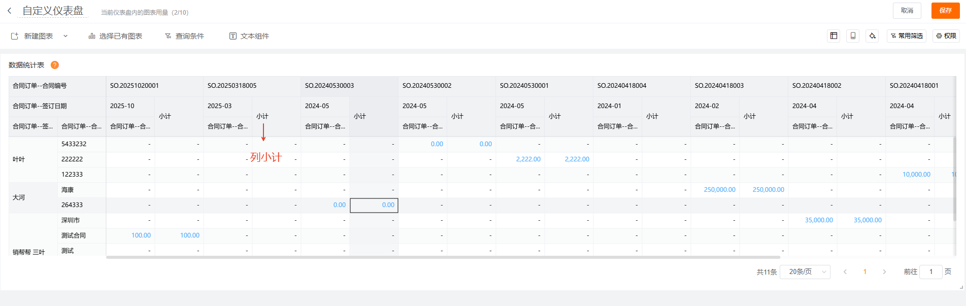Go to next page arrow in pagination
966x306 pixels.
point(884,272)
